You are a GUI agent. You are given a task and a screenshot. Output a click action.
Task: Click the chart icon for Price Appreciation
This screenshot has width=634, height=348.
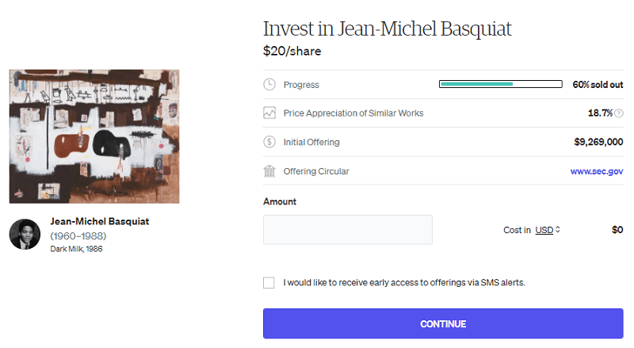point(269,113)
